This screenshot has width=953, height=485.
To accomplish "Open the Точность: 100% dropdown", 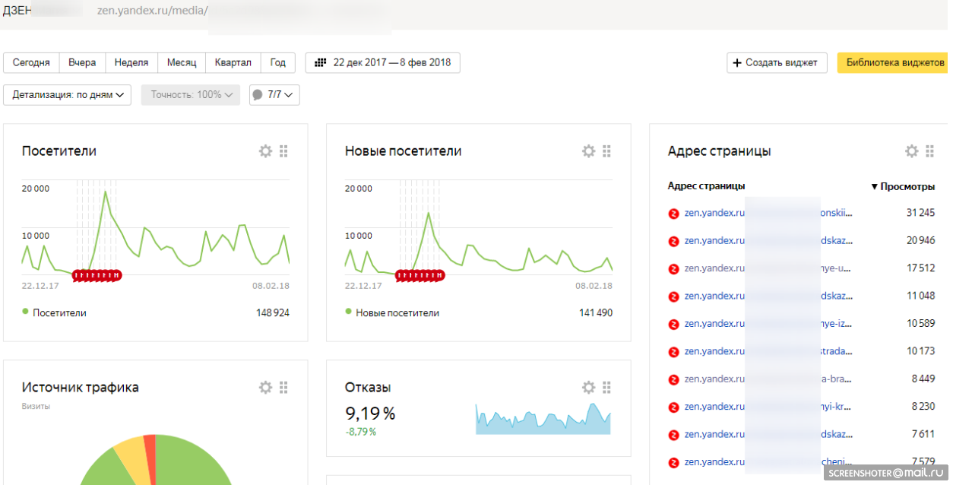I will (190, 95).
